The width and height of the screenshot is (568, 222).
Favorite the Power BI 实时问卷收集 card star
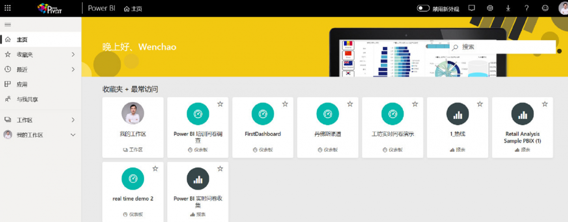tap(220, 169)
